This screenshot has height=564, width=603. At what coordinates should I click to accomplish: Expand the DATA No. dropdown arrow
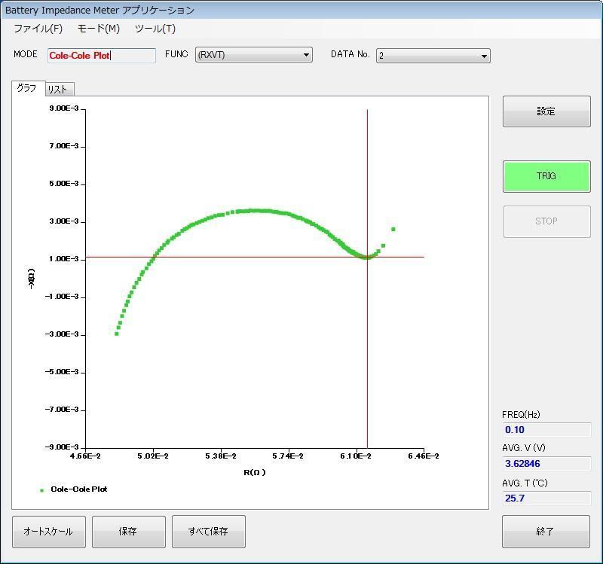click(x=484, y=56)
